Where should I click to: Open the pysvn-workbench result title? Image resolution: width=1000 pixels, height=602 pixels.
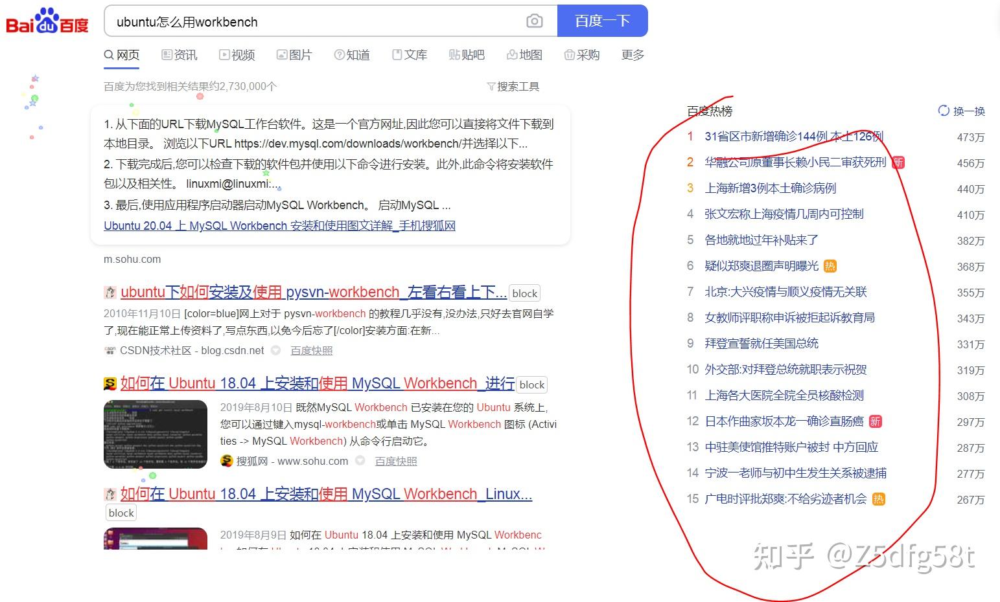click(x=314, y=292)
